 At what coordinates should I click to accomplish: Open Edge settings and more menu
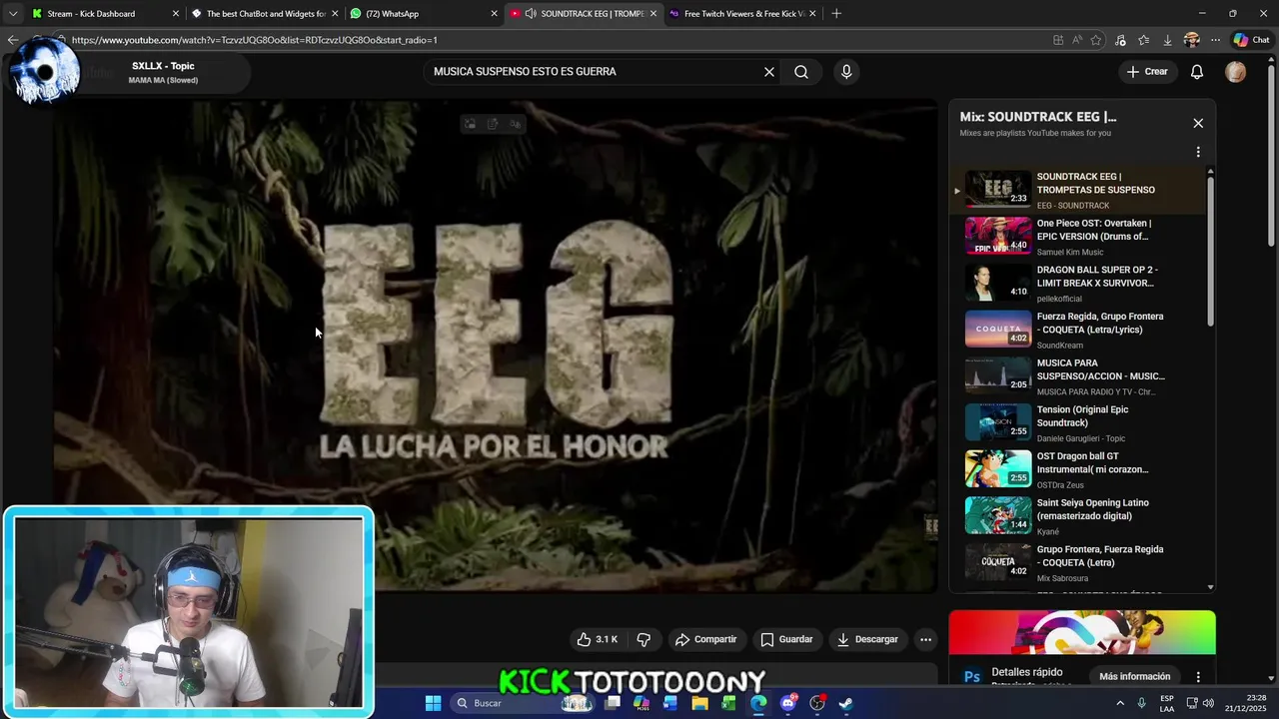[x=1215, y=40]
